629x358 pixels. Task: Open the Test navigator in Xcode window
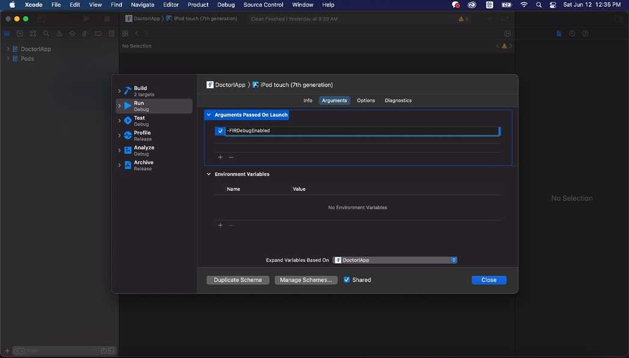point(72,34)
